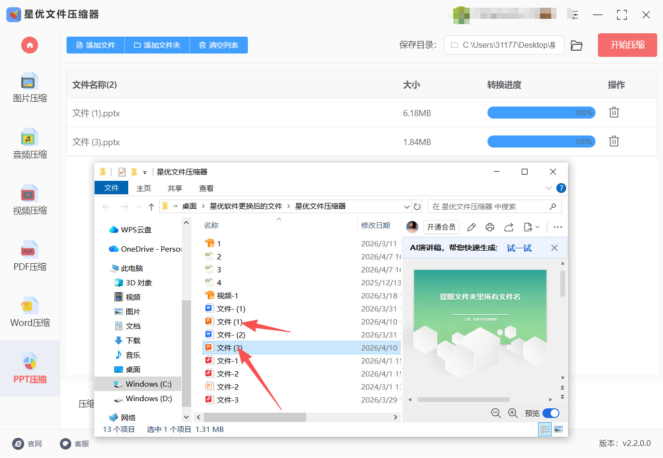Open Explorer help question mark
The image size is (663, 458).
tap(561, 188)
